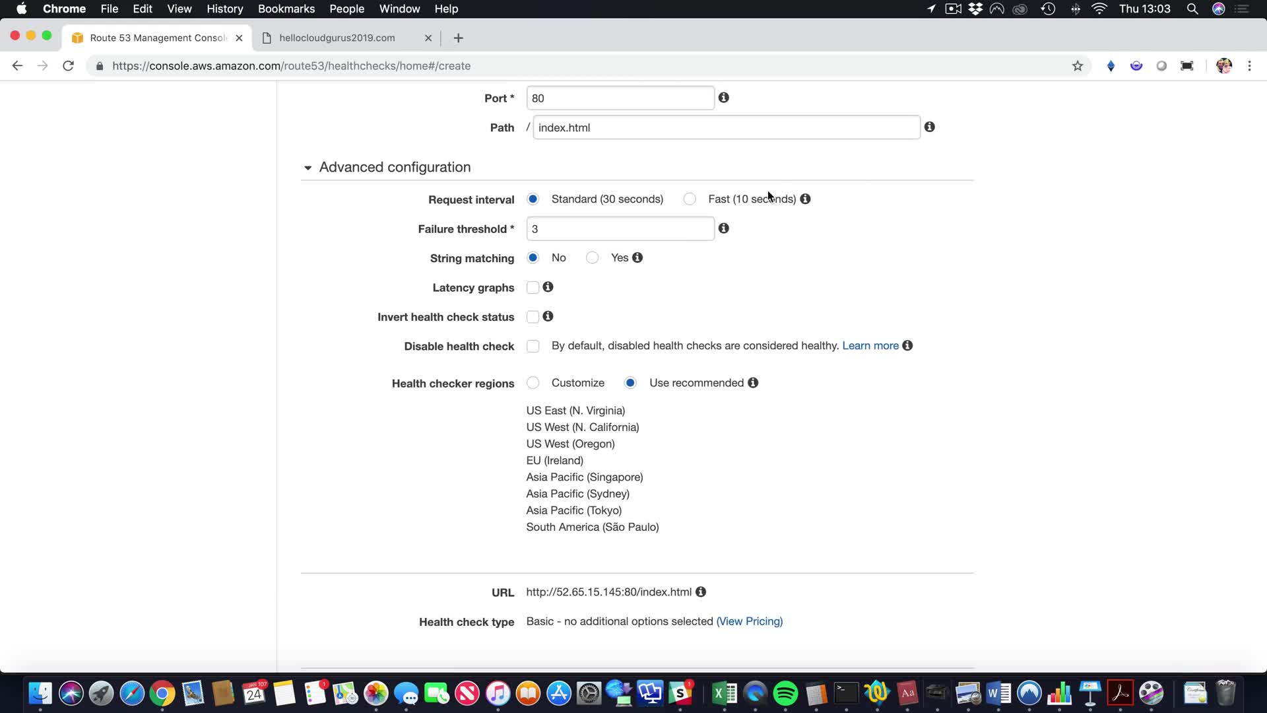1267x713 pixels.
Task: Open the Learn more link
Action: (870, 346)
